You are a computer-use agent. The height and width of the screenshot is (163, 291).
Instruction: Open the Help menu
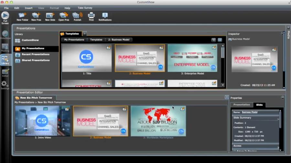(x=67, y=8)
